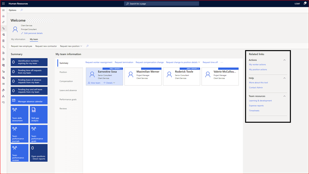Click the Team performance reviews tile
Screen dimensions: 309x174
coord(19,153)
